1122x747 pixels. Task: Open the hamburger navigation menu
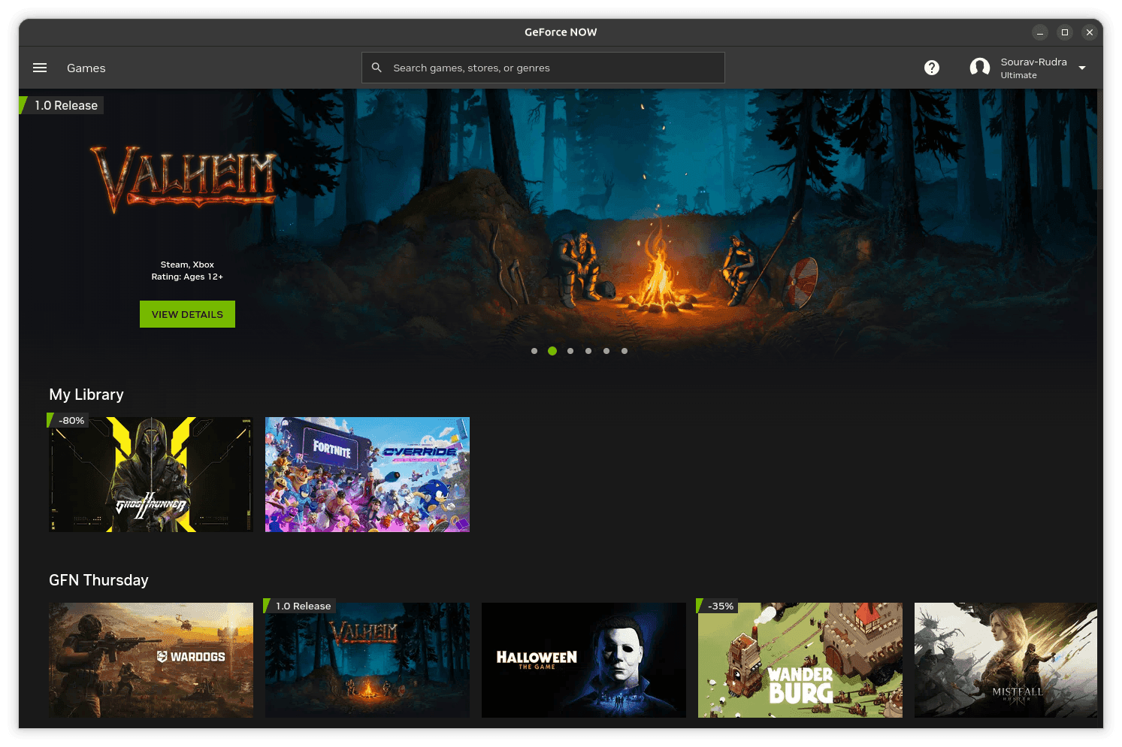40,68
